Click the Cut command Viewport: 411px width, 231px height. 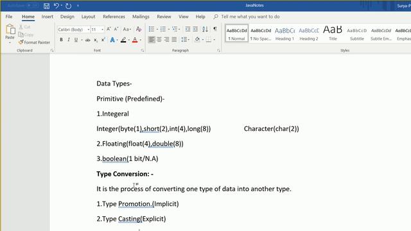click(24, 27)
